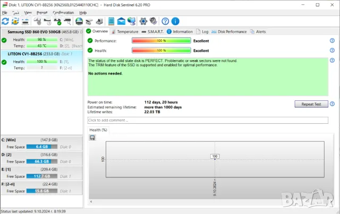Open Help via question mark toolbar icon
Screen dimensions: 340x214
coord(165,21)
